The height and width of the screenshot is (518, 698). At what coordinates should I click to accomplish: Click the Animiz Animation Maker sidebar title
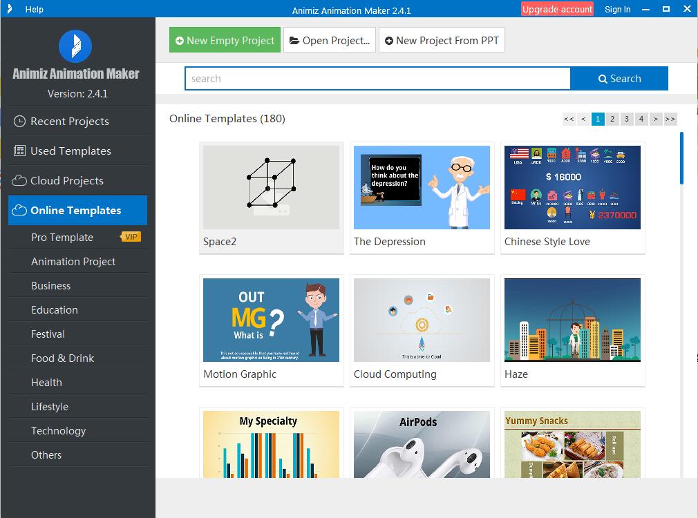[76, 74]
